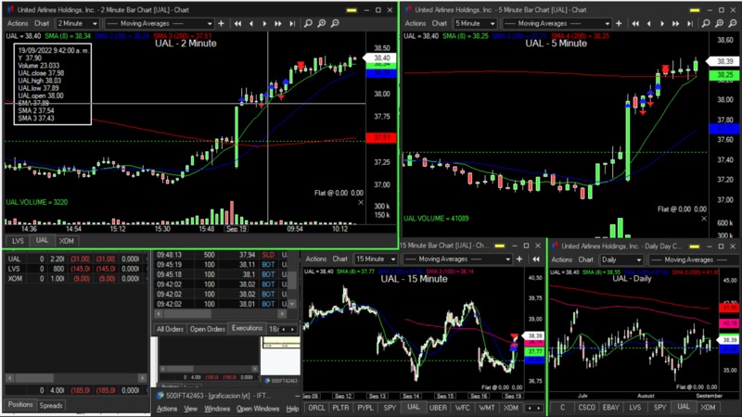Open the 2 Minute timeframe dropdown
742x417 pixels.
79,23
